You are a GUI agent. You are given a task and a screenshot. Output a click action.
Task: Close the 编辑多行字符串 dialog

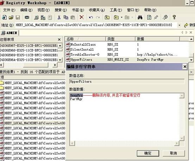click(185, 67)
